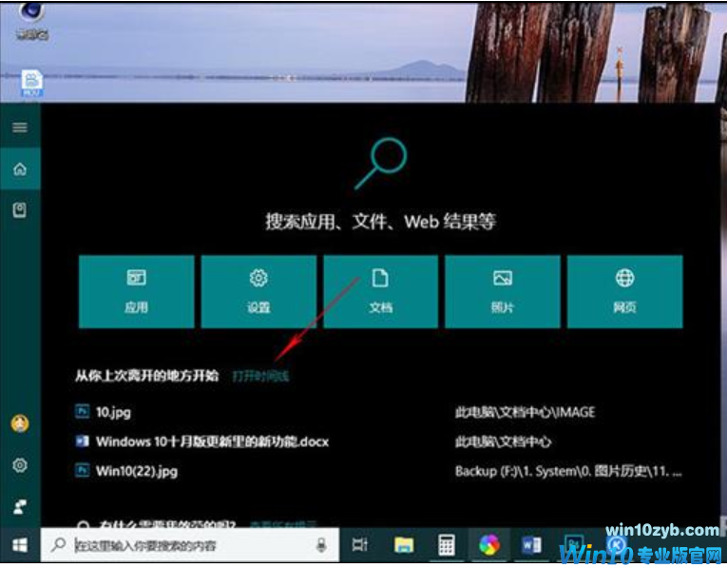Select the Home icon in sidebar

(20, 169)
